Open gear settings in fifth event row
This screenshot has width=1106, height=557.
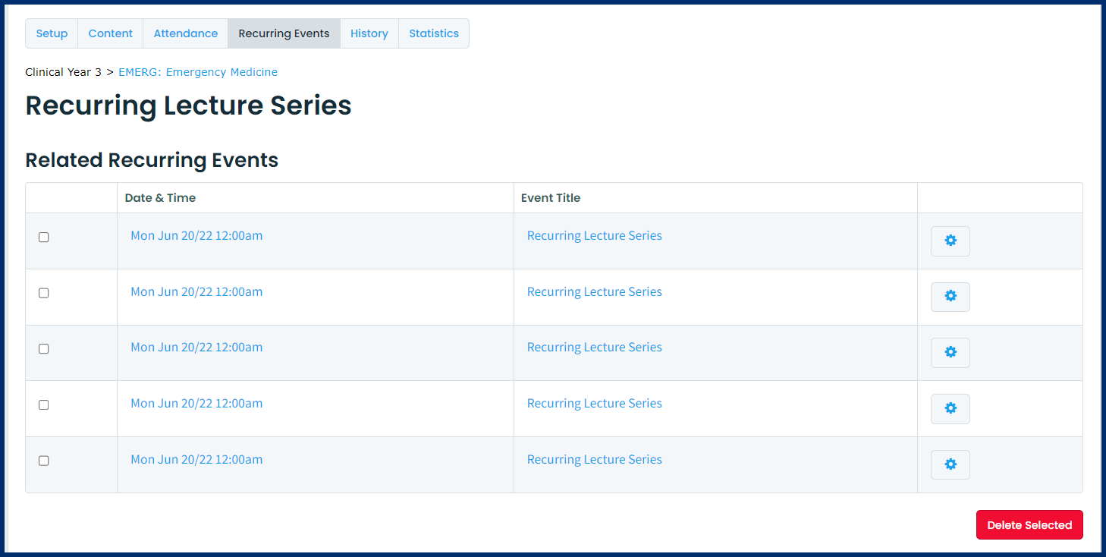[950, 464]
